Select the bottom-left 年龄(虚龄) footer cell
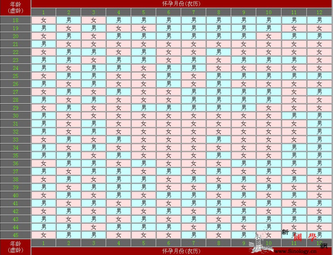The width and height of the screenshot is (333, 255). [15, 247]
